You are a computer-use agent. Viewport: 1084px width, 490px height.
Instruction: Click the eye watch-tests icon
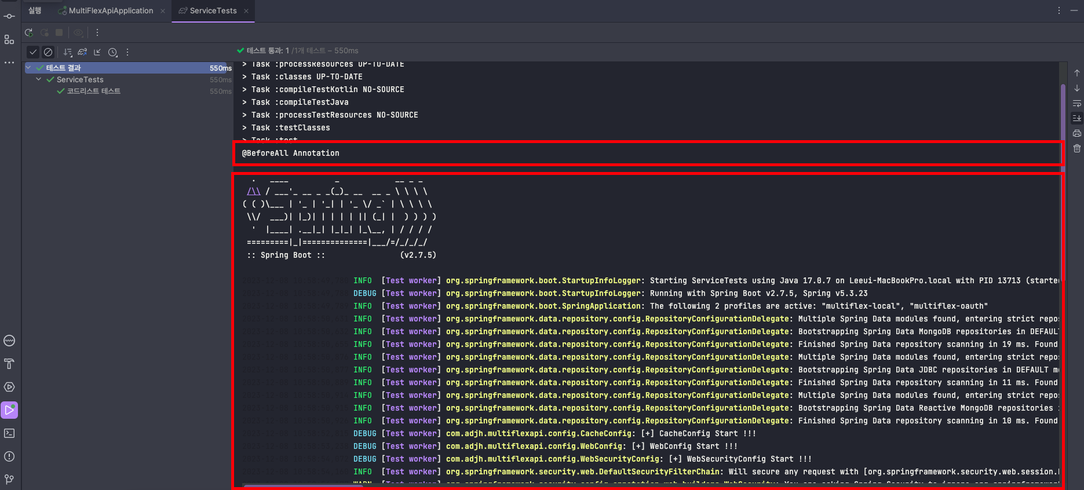(x=78, y=32)
